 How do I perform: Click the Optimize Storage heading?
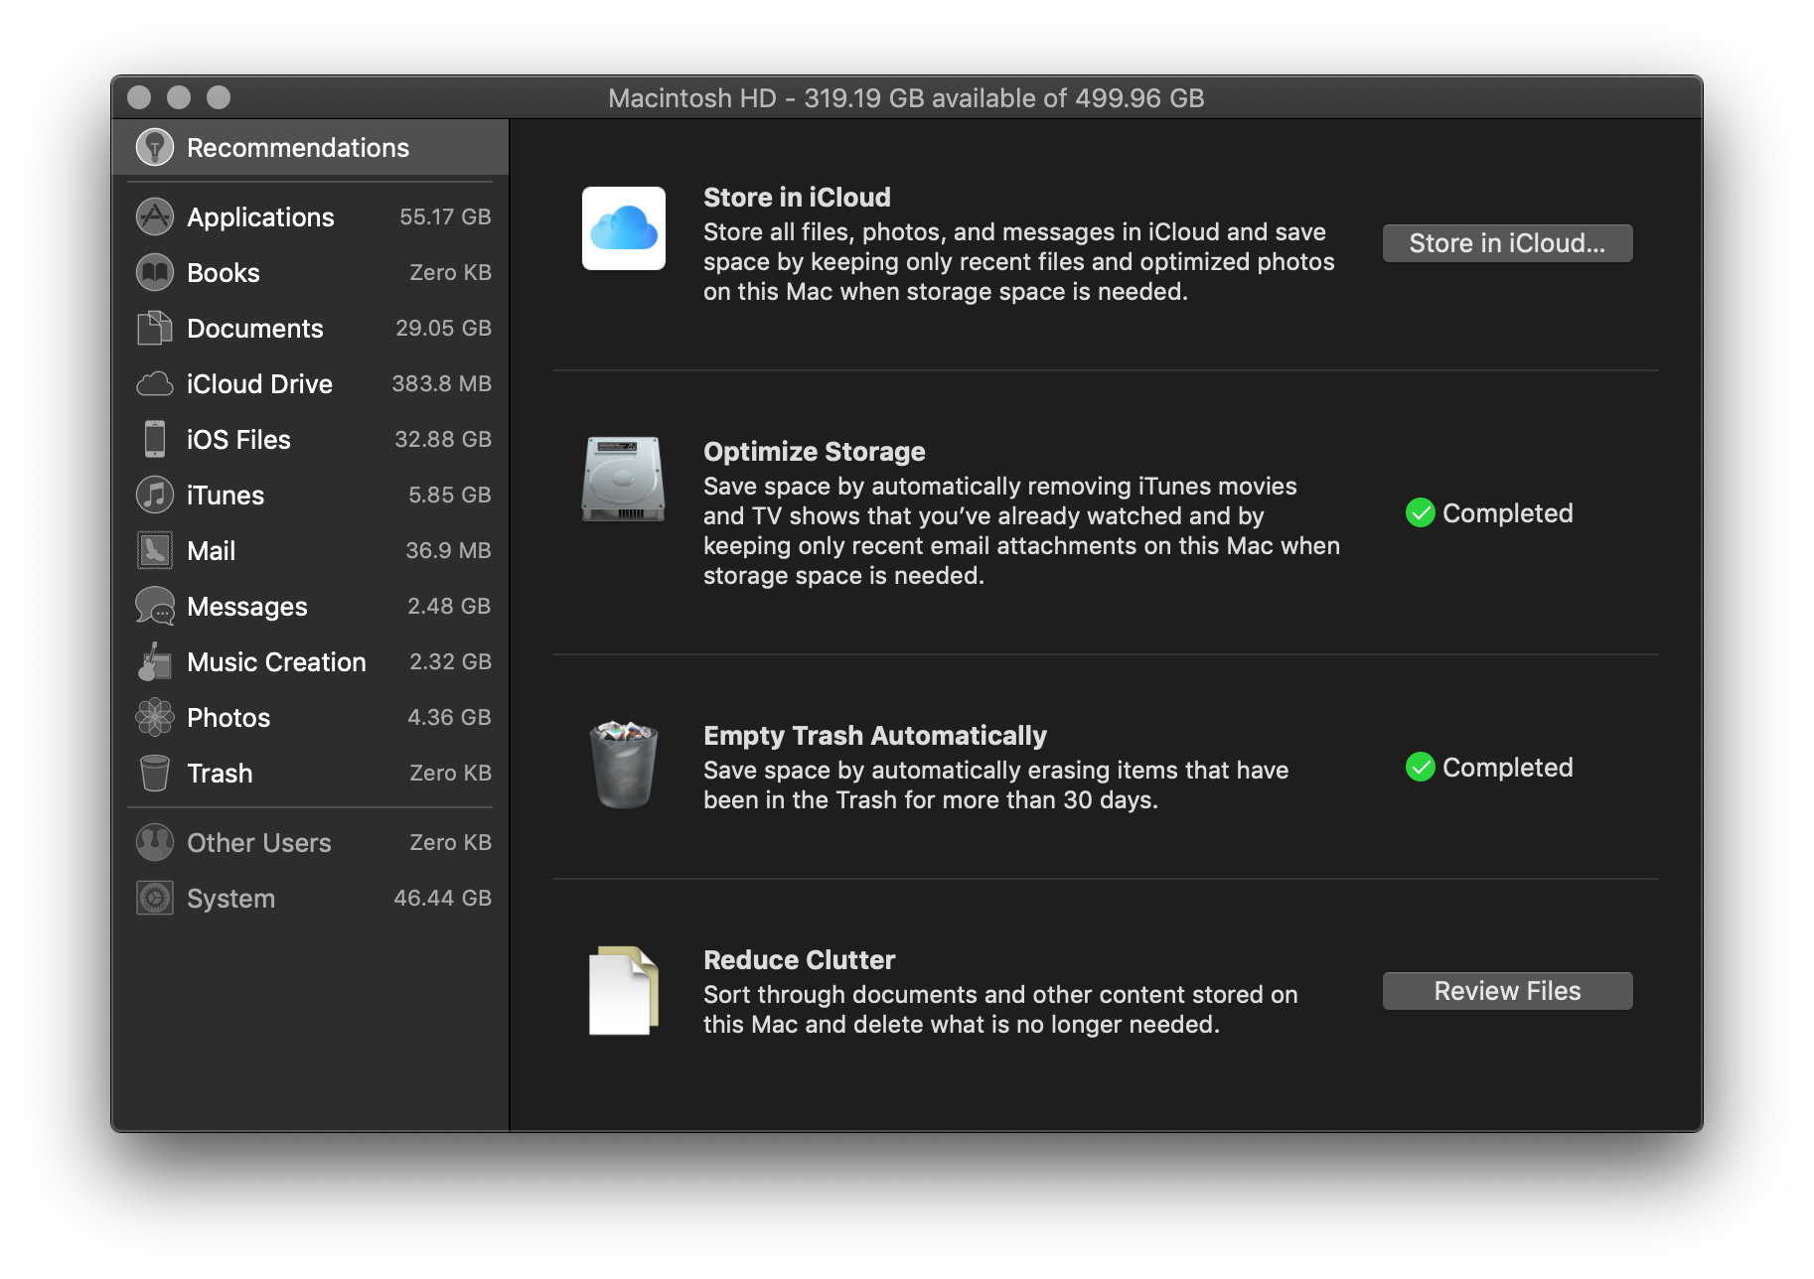point(814,451)
